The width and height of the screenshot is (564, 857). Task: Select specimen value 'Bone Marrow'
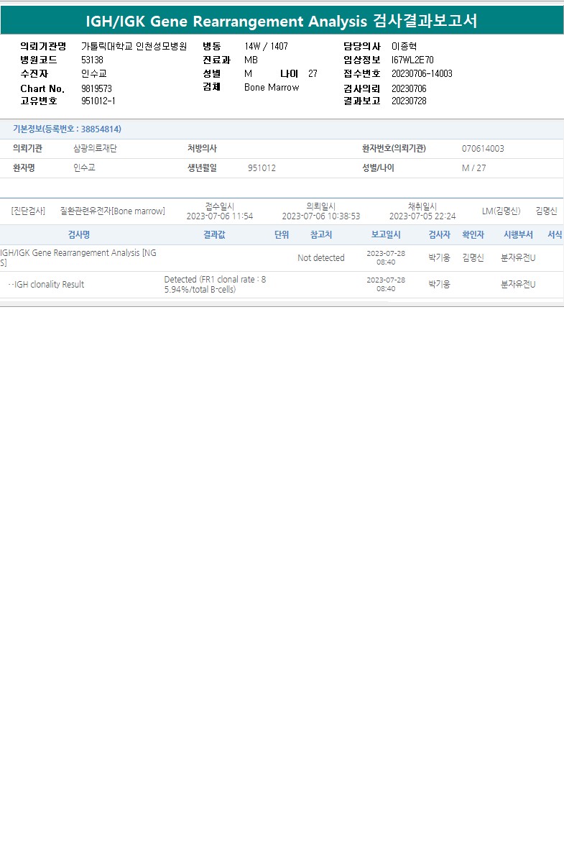click(272, 88)
